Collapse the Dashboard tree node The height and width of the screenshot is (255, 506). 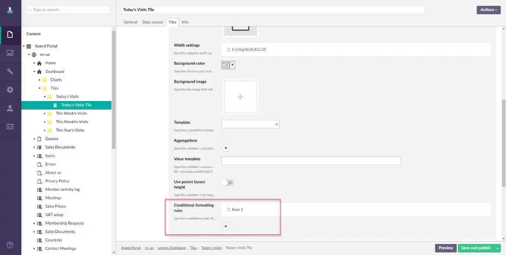35,72
